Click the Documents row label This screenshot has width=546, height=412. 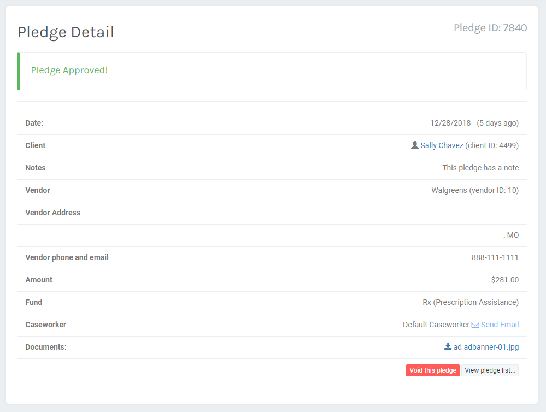pyautogui.click(x=45, y=346)
